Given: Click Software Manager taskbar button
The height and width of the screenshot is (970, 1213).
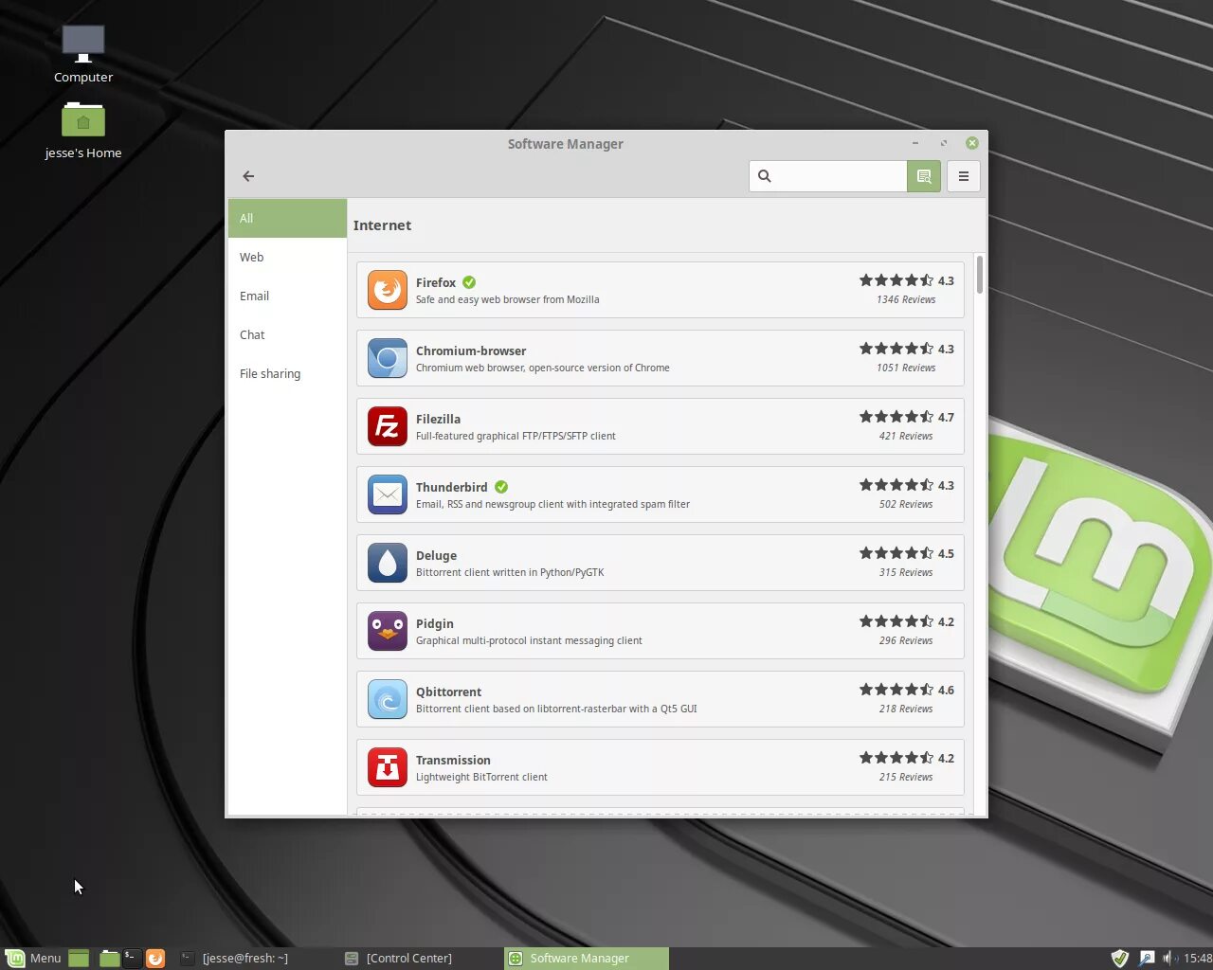Looking at the screenshot, I should tap(587, 958).
